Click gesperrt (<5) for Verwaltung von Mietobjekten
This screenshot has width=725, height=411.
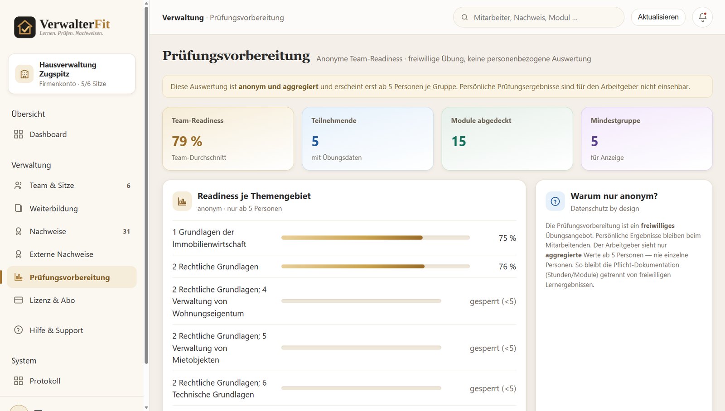[493, 348]
